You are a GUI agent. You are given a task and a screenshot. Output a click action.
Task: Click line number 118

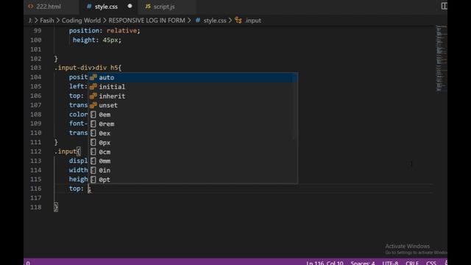(36, 207)
